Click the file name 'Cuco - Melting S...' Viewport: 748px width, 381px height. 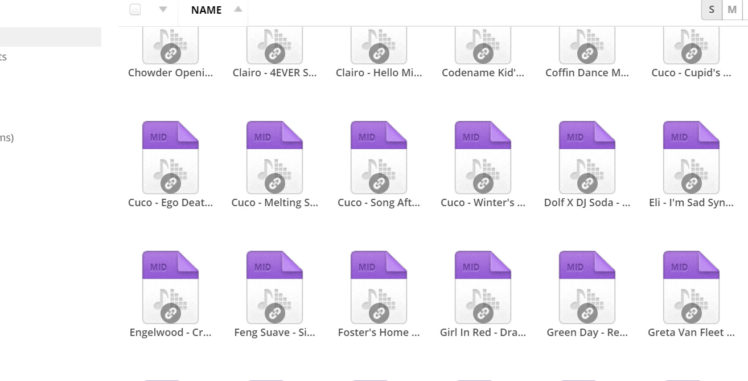(x=274, y=203)
